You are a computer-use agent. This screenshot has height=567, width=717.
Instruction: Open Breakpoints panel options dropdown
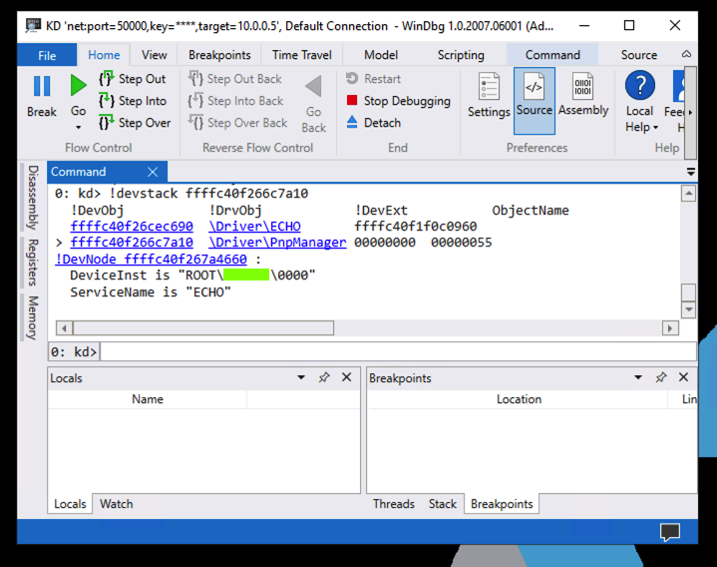click(638, 377)
